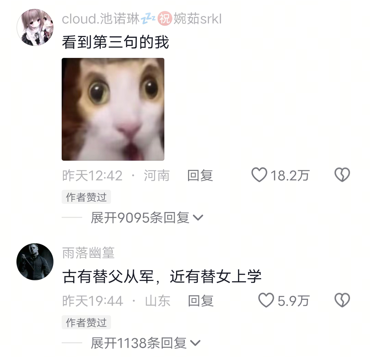Tap chevron next to 展开9095条回复
Viewport: 370px width, 357px height.
pyautogui.click(x=198, y=218)
